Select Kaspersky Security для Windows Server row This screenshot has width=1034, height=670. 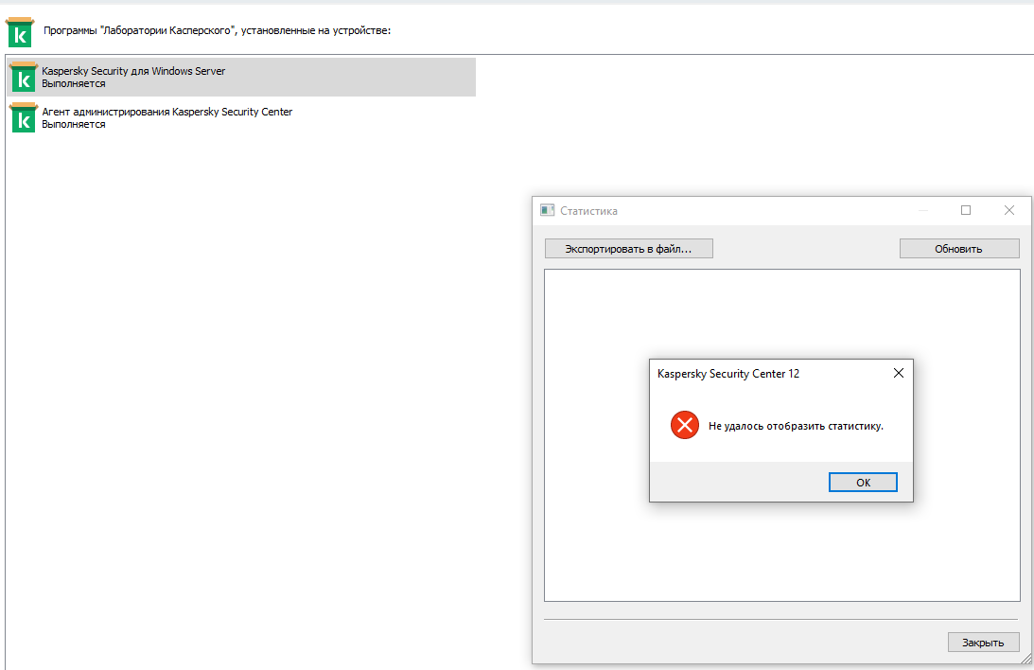click(241, 78)
